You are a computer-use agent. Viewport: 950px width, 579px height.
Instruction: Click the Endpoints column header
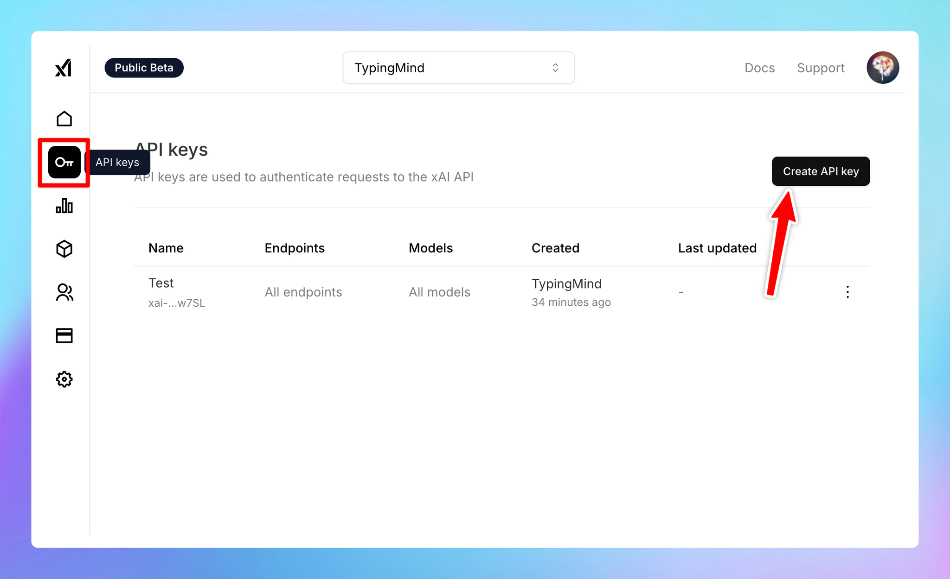click(x=295, y=248)
